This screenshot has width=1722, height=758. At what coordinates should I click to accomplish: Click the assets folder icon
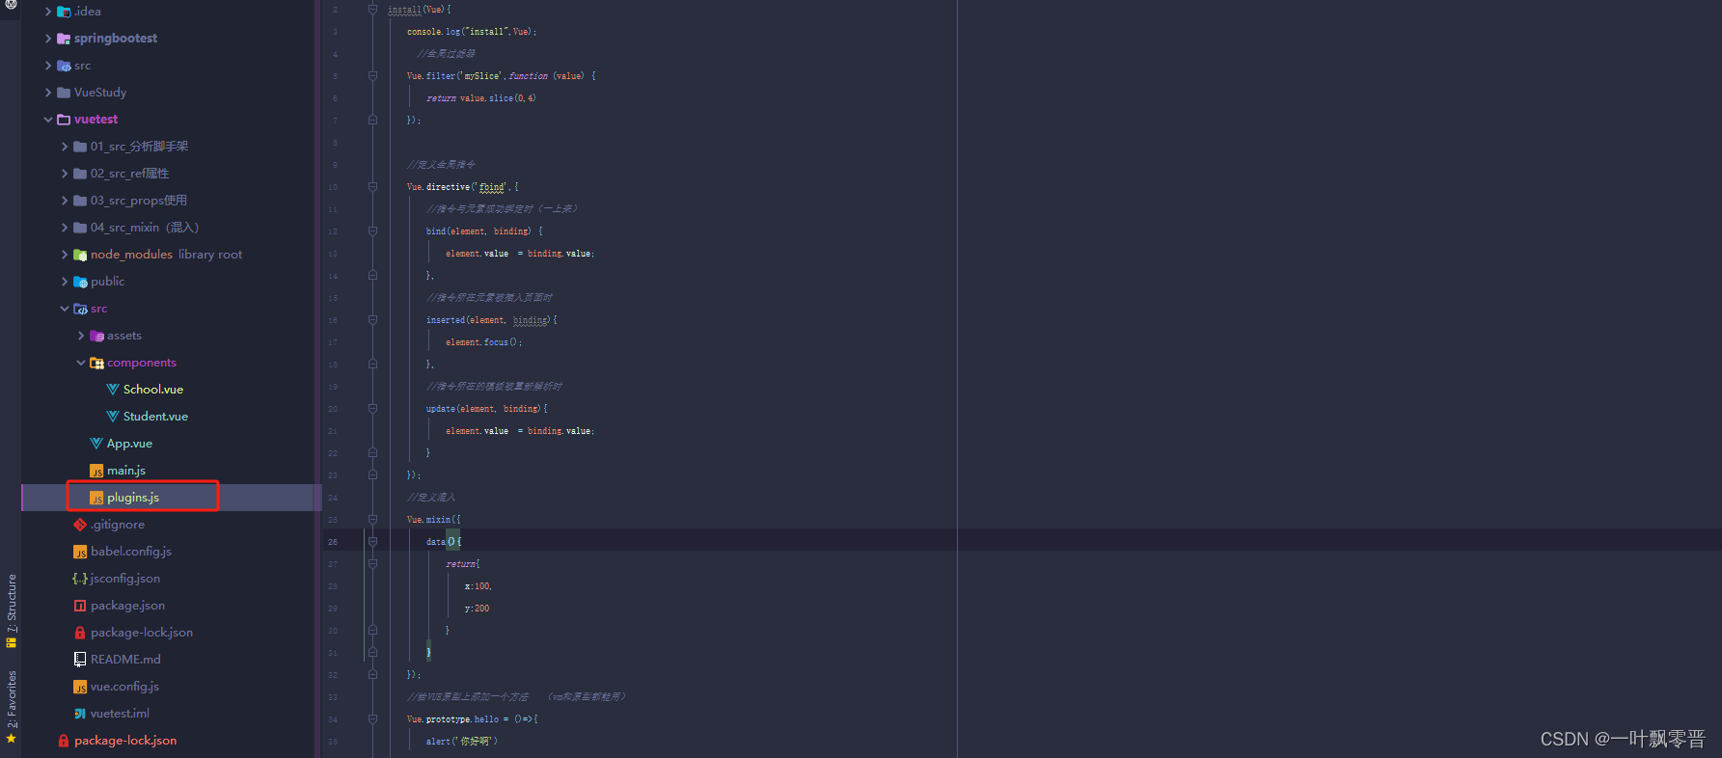[96, 336]
